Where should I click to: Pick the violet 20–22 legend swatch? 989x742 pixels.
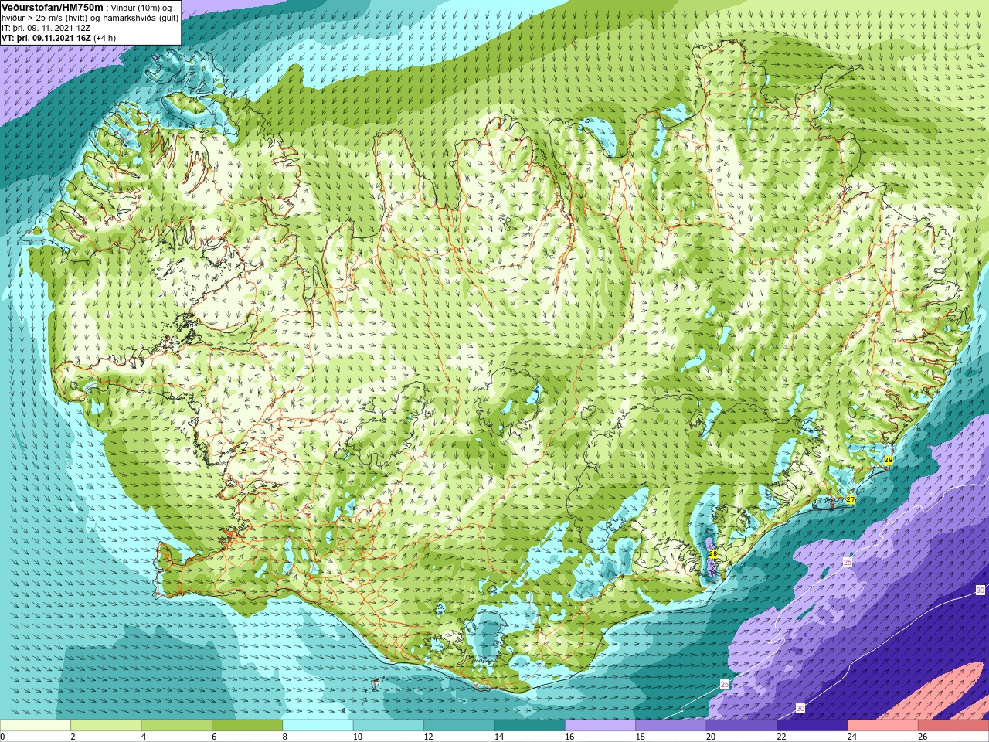(742, 726)
